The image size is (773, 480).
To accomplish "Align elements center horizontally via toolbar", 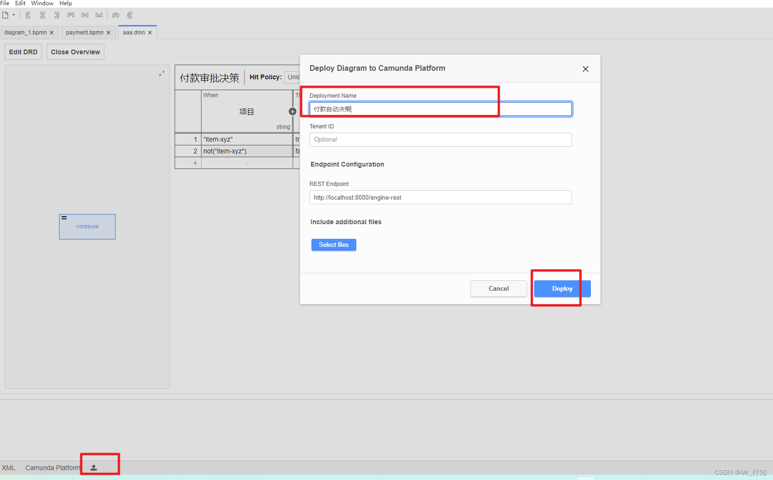I will pyautogui.click(x=42, y=15).
